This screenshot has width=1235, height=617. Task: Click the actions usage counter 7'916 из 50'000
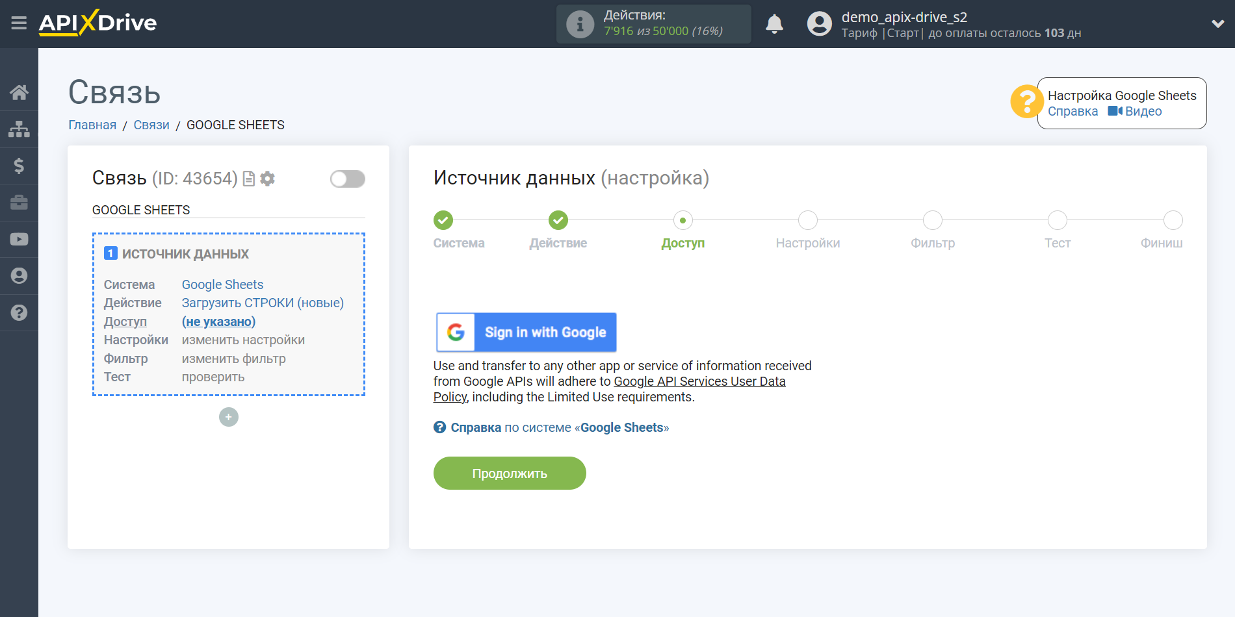click(663, 31)
